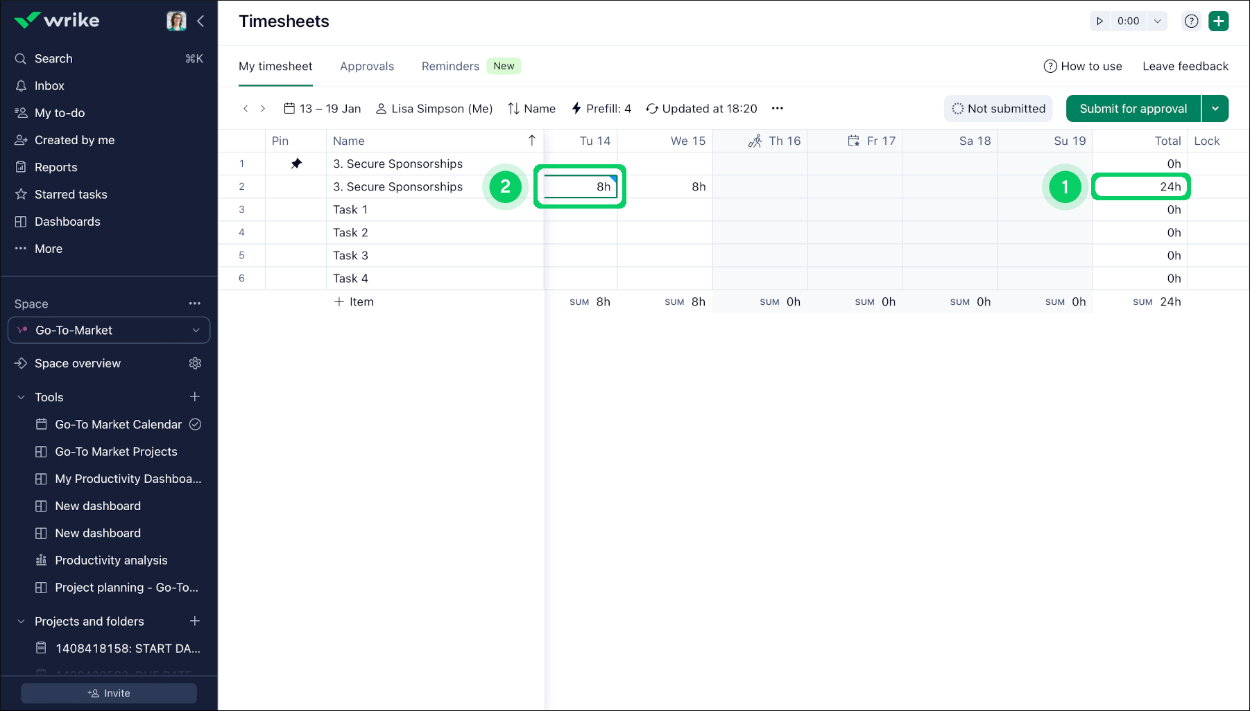Viewport: 1250px width, 711px height.
Task: Click Submit for approval button
Action: click(1133, 109)
